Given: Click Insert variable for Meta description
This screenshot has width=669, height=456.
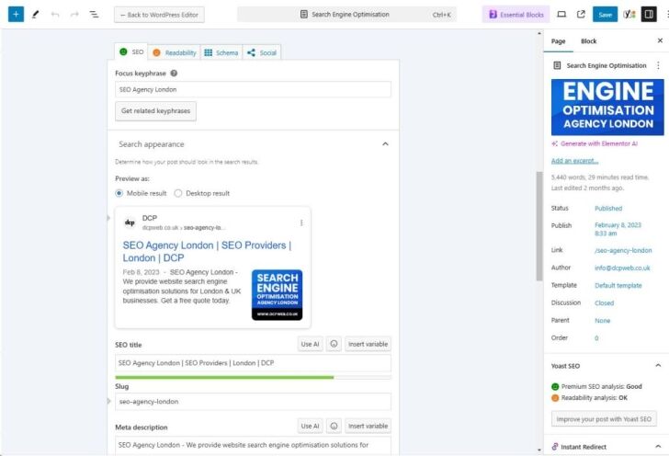Looking at the screenshot, I should click(368, 426).
